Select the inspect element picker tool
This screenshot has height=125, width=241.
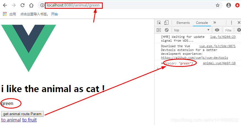(159, 23)
